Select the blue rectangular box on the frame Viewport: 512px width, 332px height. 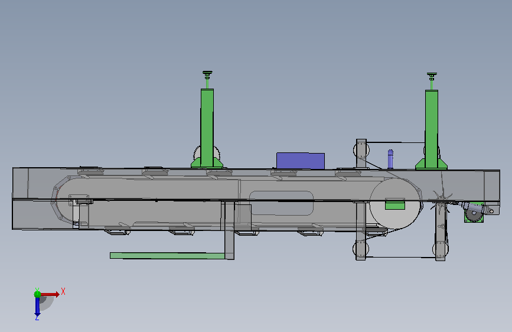tap(301, 161)
